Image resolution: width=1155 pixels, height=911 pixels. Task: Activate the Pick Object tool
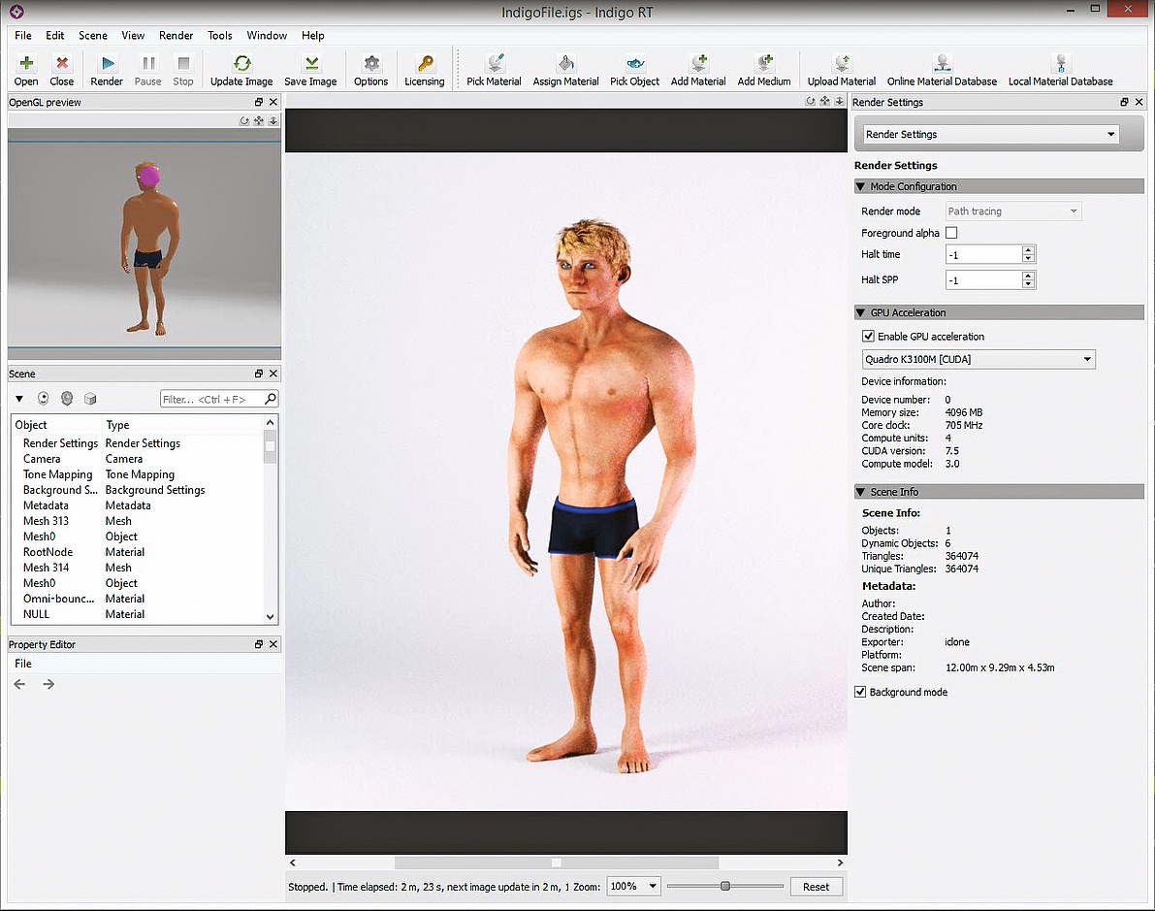(635, 70)
